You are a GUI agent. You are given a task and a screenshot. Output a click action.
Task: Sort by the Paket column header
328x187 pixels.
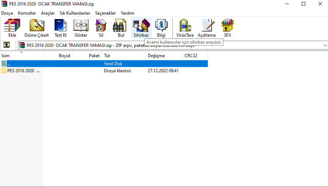pyautogui.click(x=87, y=56)
